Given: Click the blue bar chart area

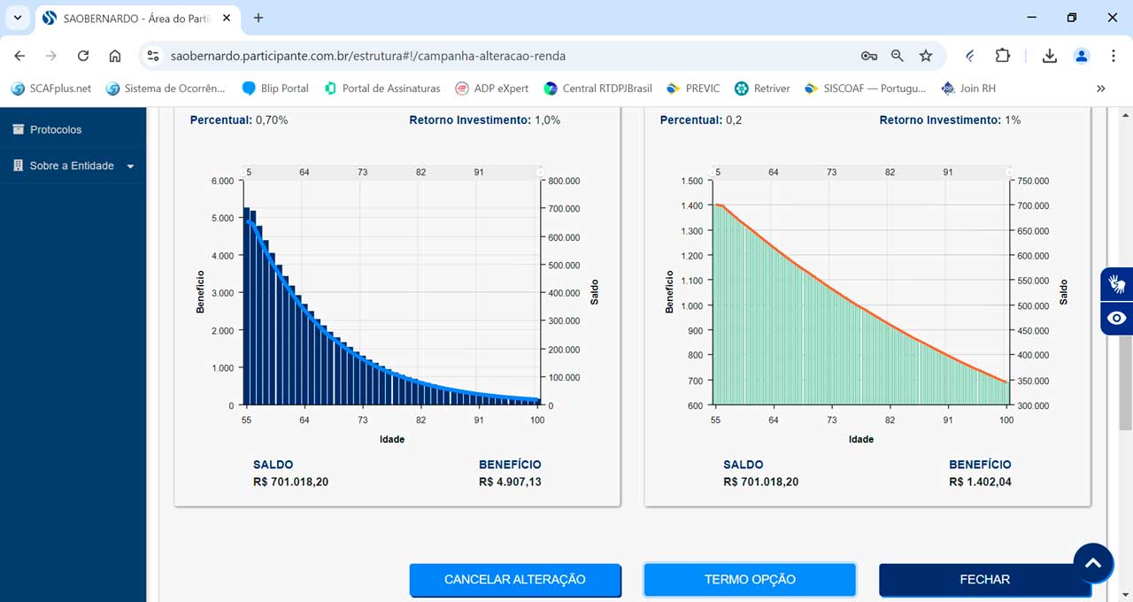Looking at the screenshot, I should (x=391, y=293).
